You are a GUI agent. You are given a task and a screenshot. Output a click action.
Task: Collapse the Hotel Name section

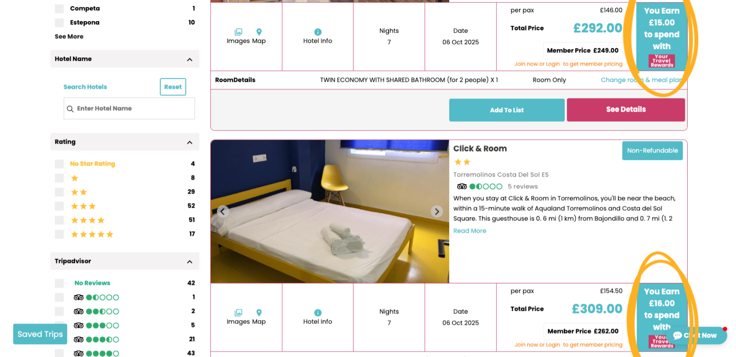[189, 59]
